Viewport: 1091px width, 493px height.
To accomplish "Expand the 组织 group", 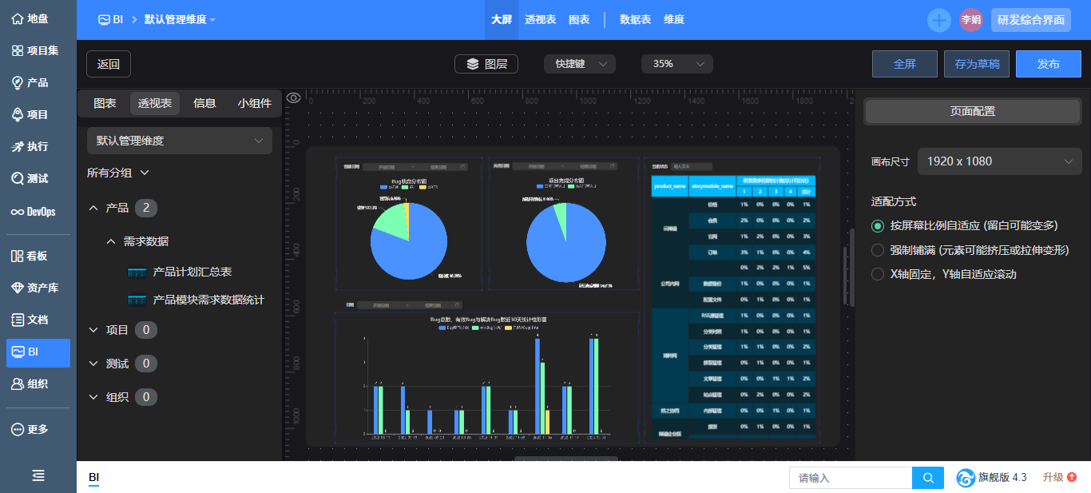I will click(93, 397).
